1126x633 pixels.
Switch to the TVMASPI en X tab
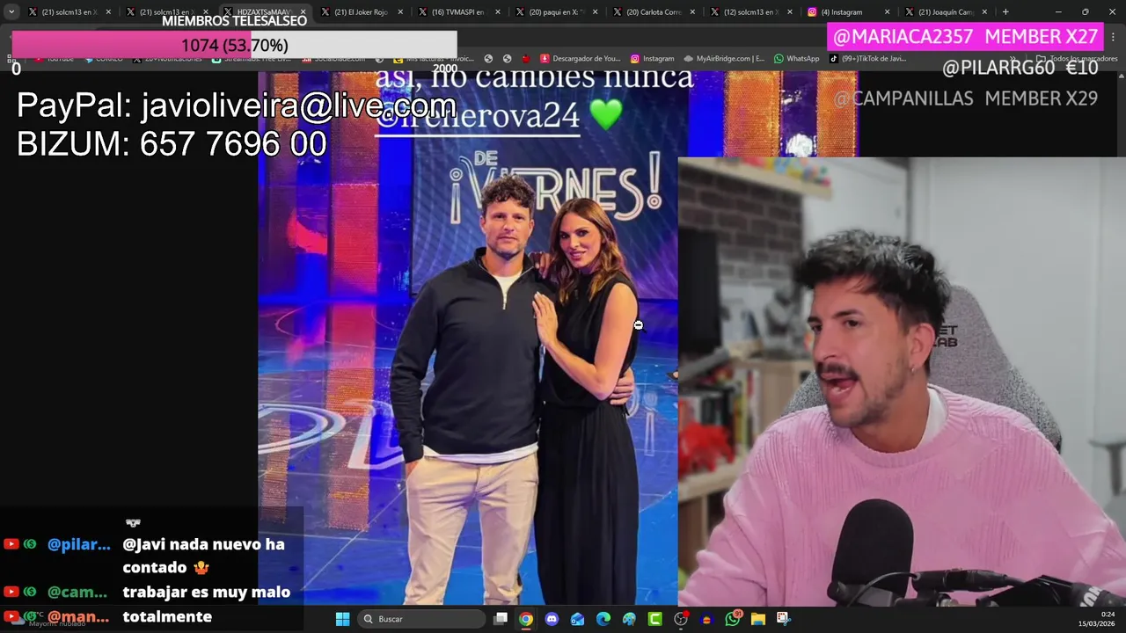pos(457,12)
